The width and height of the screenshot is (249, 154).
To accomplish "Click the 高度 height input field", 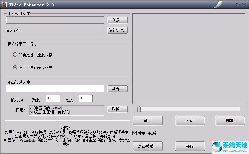I will [x=86, y=99].
